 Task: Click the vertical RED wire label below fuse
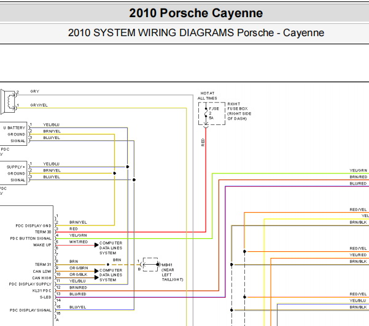(x=203, y=143)
